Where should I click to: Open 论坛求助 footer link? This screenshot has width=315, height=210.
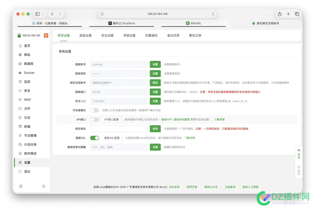click(x=174, y=187)
